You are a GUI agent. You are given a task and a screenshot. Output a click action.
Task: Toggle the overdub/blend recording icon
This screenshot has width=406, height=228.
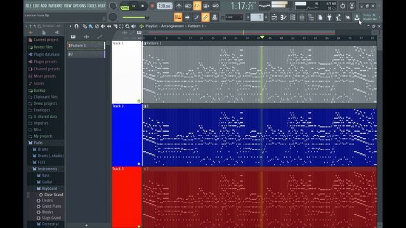pos(206,6)
